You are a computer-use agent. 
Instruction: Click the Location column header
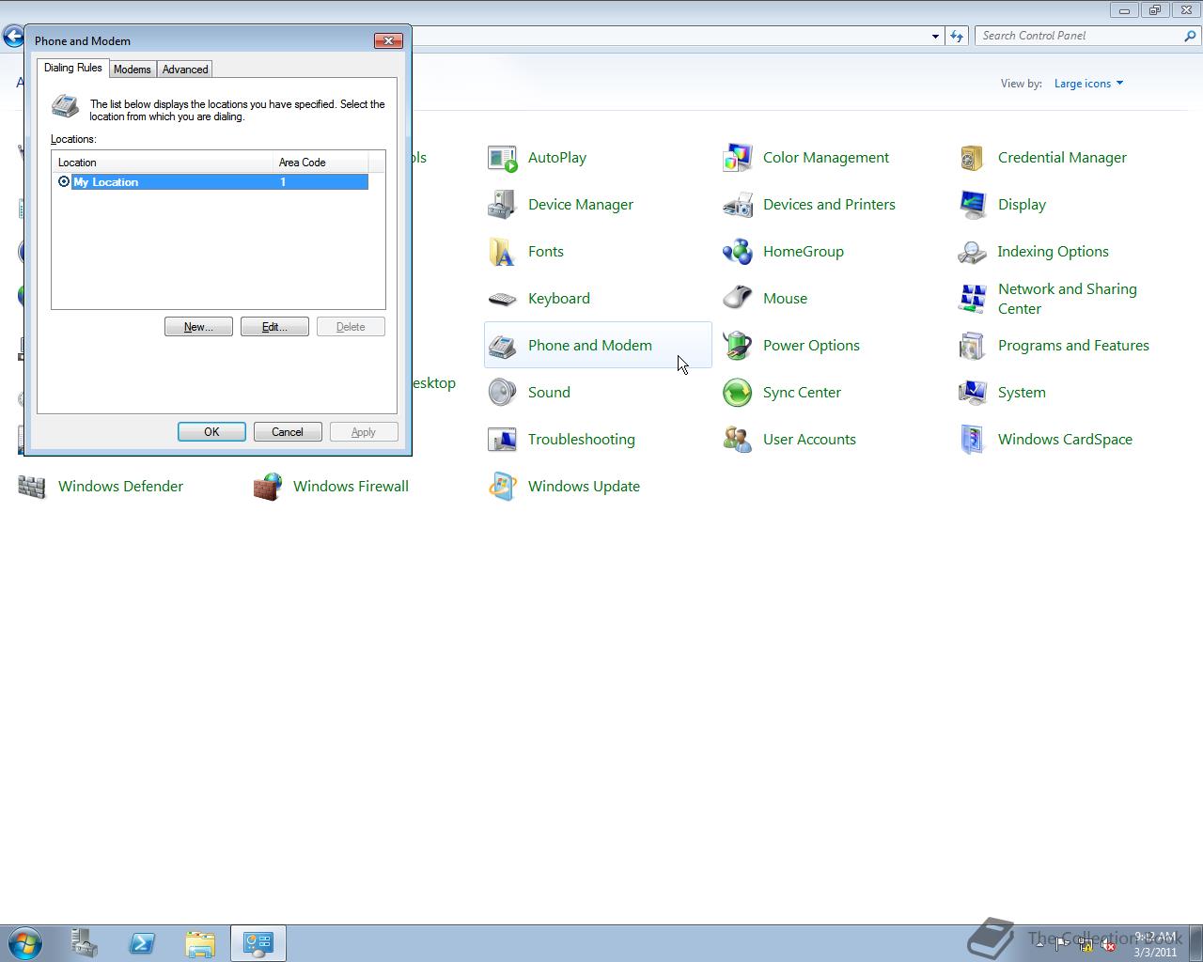point(162,163)
